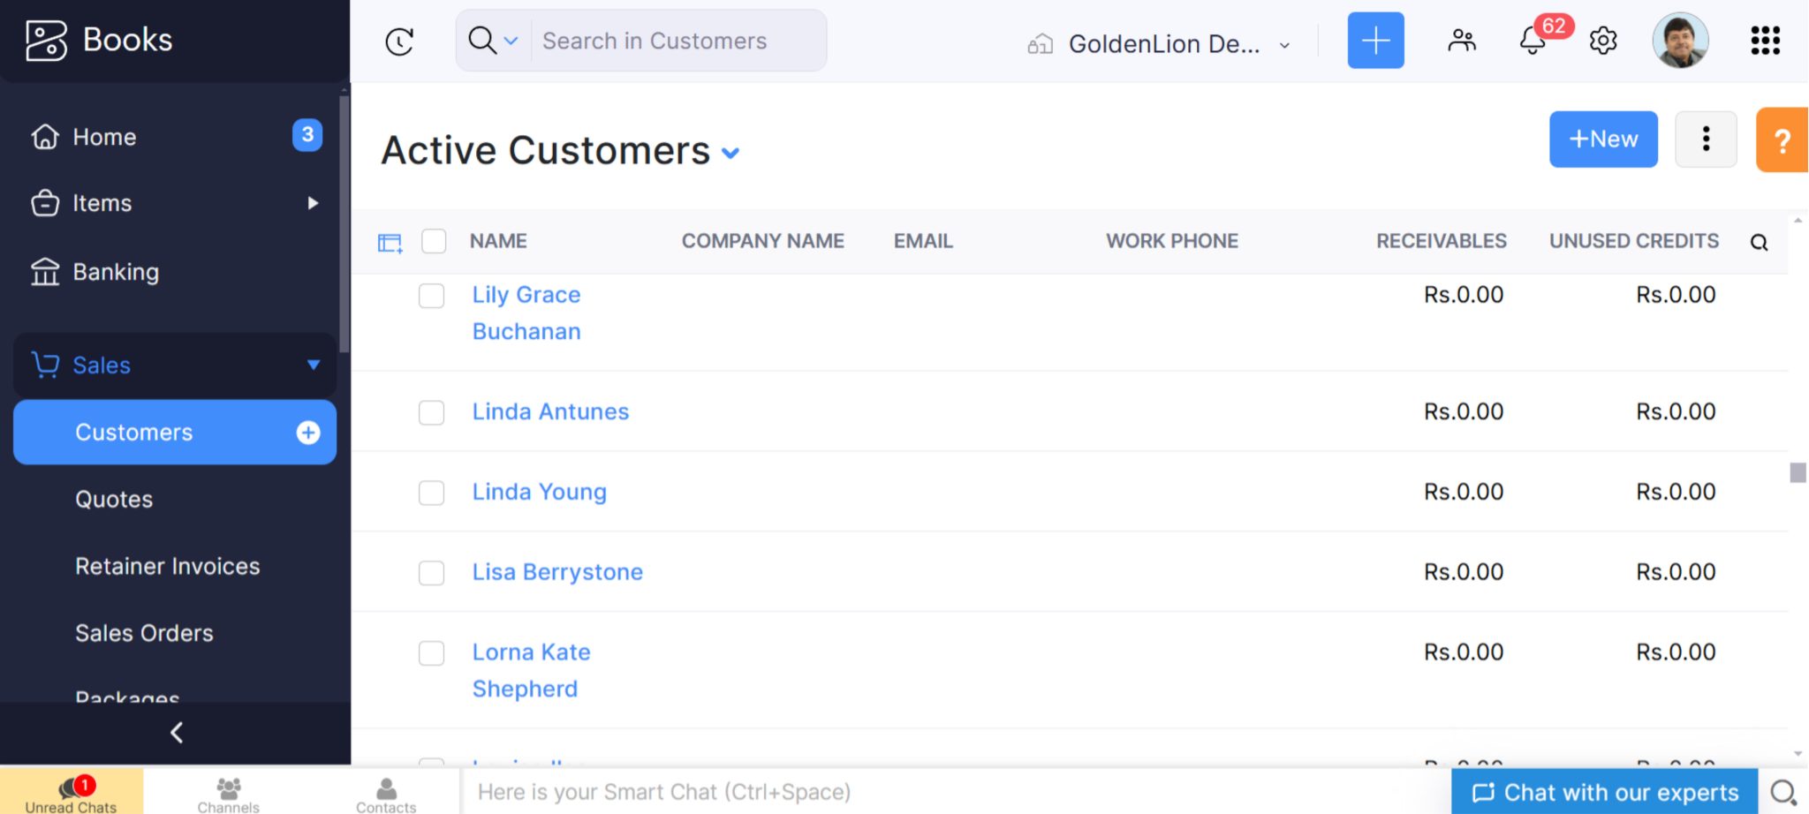Open the Linda Young customer link

click(x=539, y=492)
